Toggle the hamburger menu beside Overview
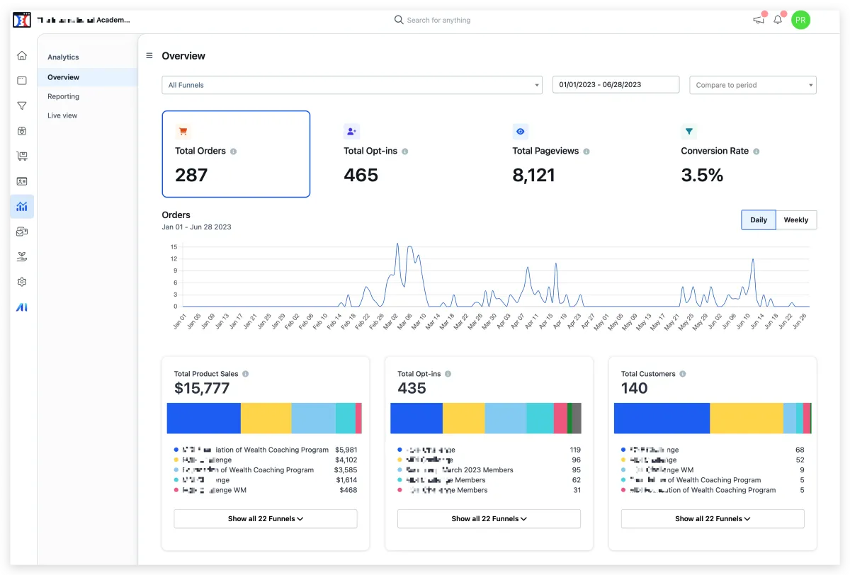Image resolution: width=850 pixels, height=575 pixels. pos(149,56)
